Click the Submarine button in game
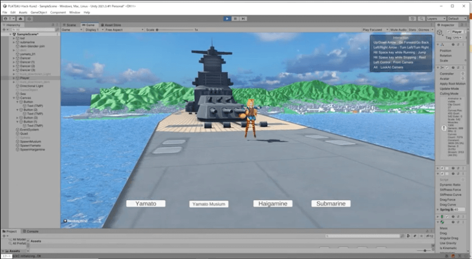This screenshot has width=472, height=259. 331,203
